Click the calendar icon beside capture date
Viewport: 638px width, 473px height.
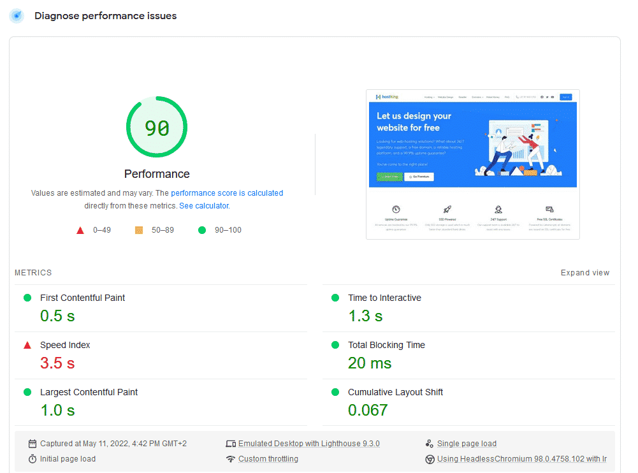pos(33,444)
